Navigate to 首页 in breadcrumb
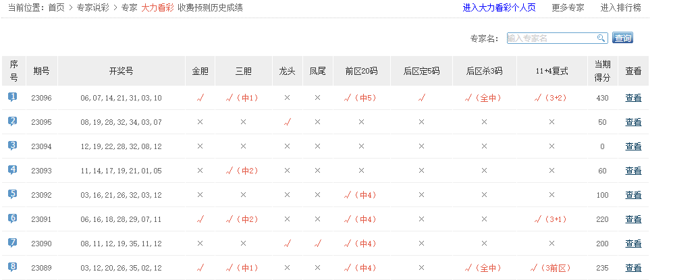The height and width of the screenshot is (280, 673). click(56, 8)
